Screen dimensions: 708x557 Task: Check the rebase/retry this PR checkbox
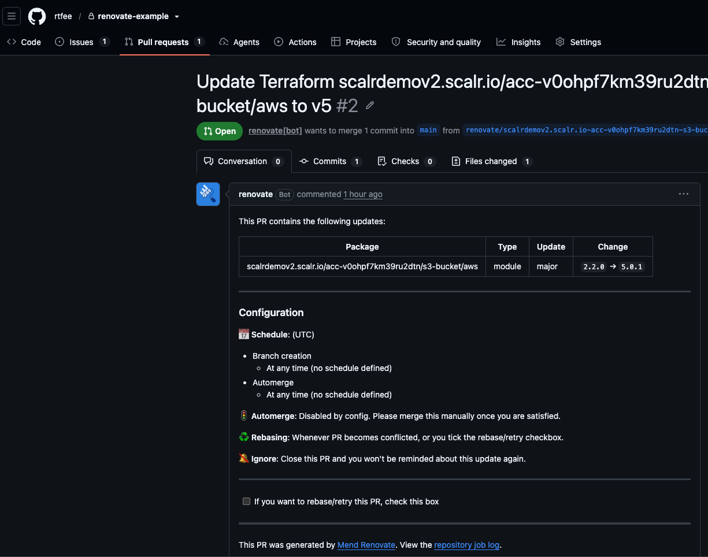pyautogui.click(x=247, y=502)
